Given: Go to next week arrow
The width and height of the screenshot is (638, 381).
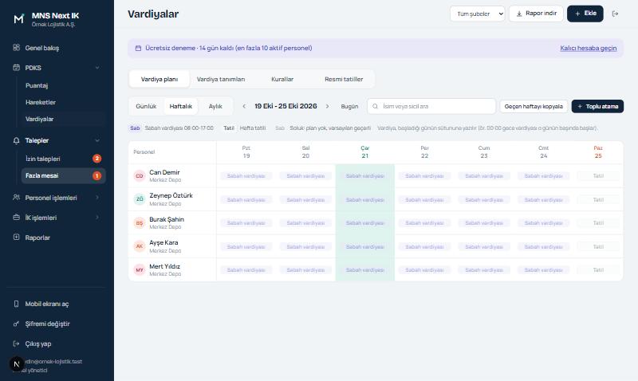Looking at the screenshot, I should point(327,106).
